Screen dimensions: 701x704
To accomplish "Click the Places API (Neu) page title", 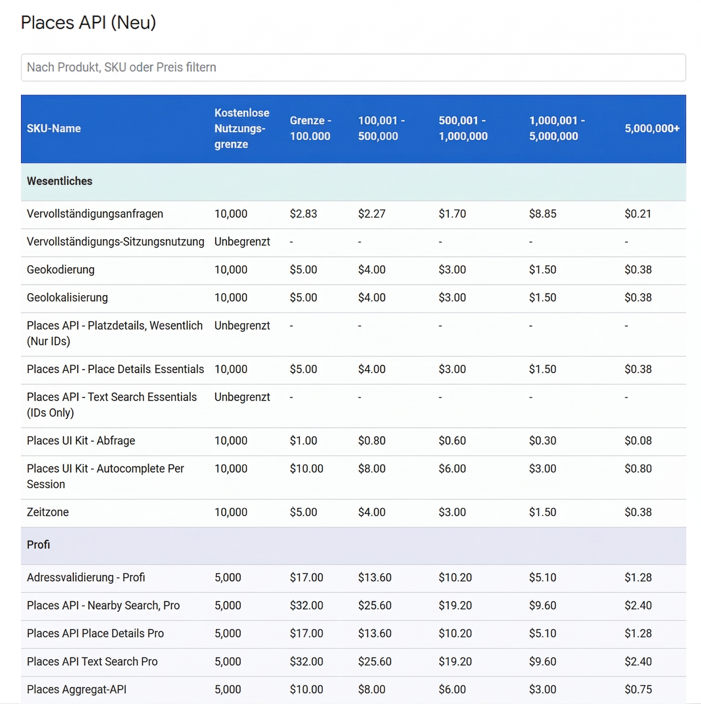I will click(x=88, y=23).
